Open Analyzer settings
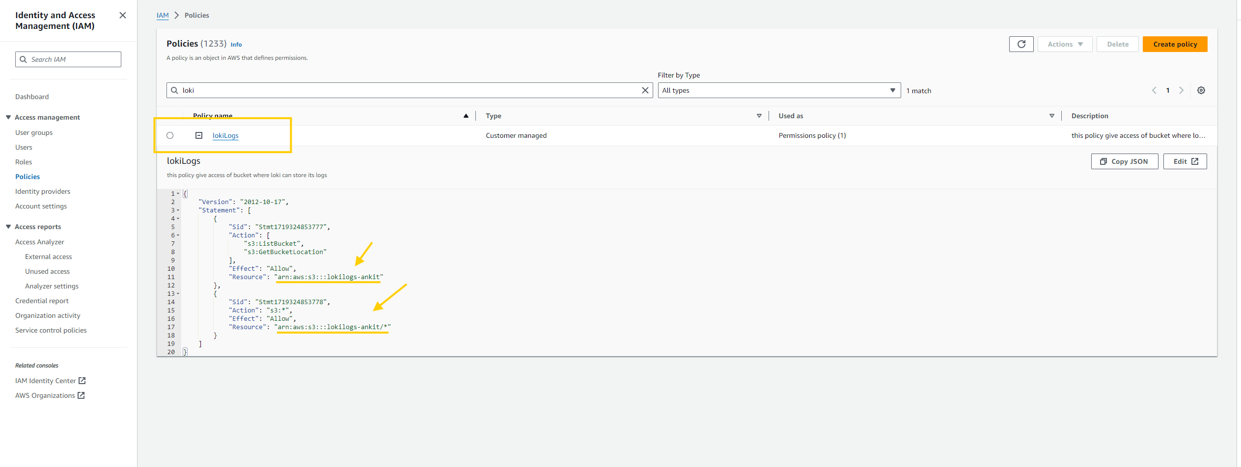Screen dimensions: 1241x467 point(52,286)
